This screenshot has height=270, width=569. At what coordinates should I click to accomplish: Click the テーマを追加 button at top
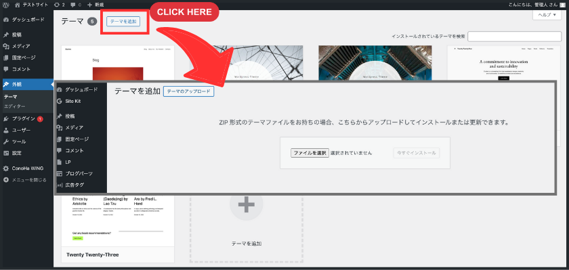point(123,22)
